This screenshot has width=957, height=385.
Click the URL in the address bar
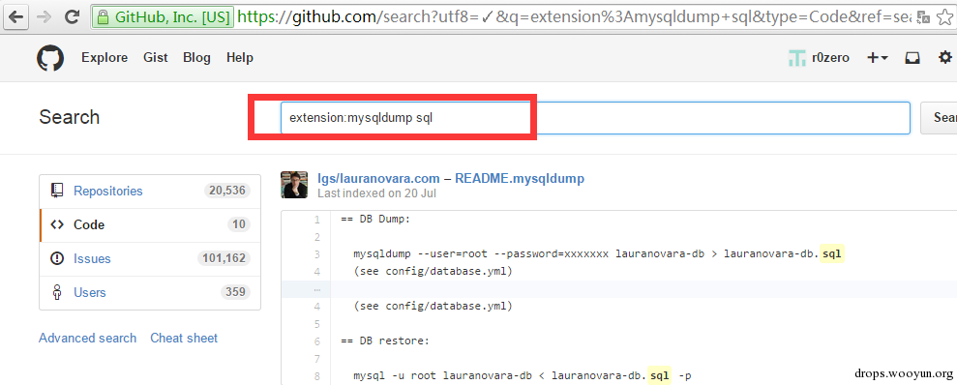click(x=574, y=17)
